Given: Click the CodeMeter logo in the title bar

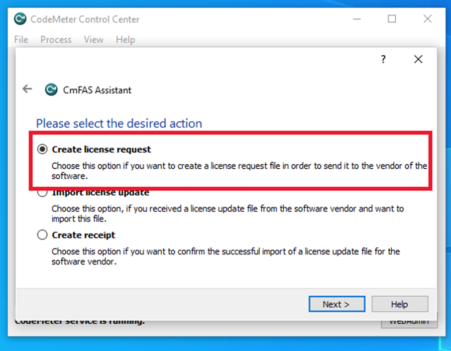Looking at the screenshot, I should [20, 19].
